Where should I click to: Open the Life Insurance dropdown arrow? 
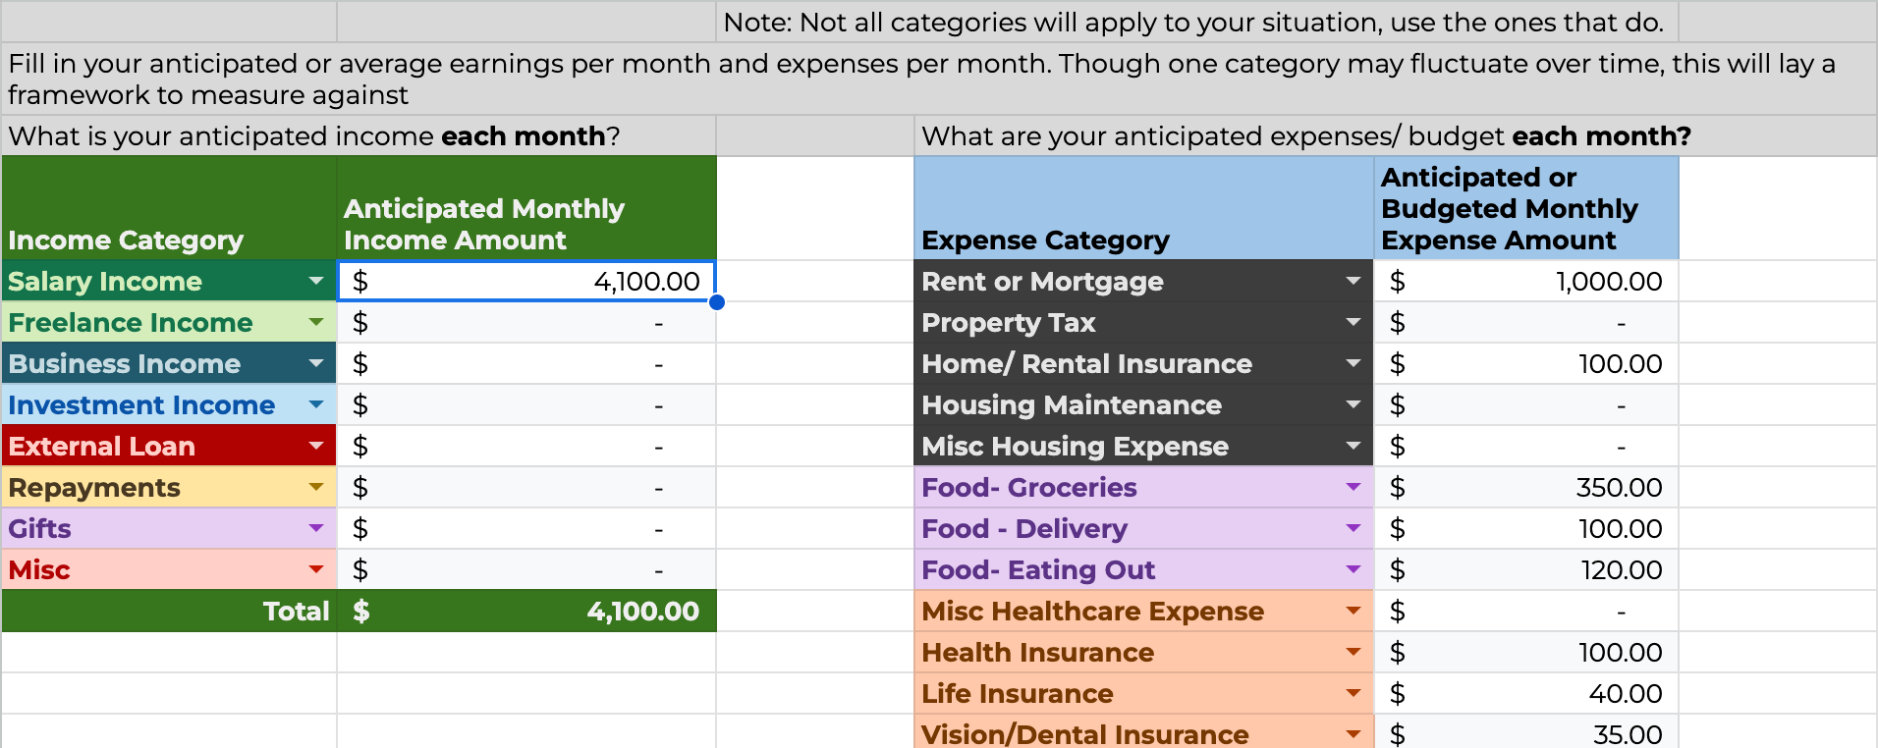point(1353,694)
